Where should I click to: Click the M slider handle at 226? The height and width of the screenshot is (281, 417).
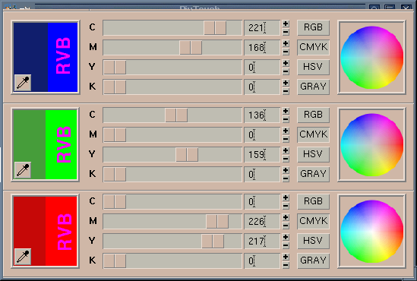tap(217, 222)
